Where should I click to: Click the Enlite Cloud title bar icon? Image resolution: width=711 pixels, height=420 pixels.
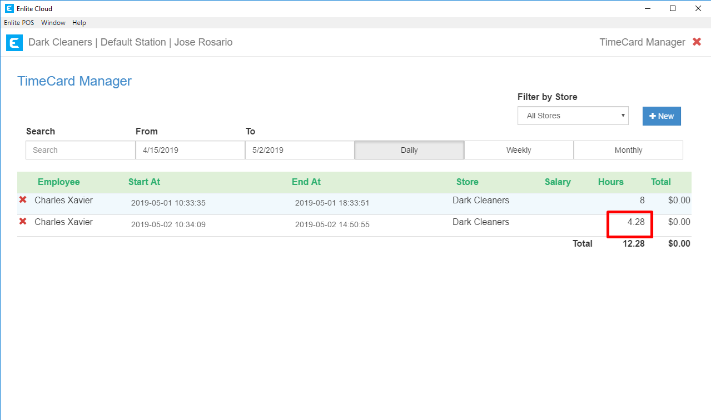point(9,8)
